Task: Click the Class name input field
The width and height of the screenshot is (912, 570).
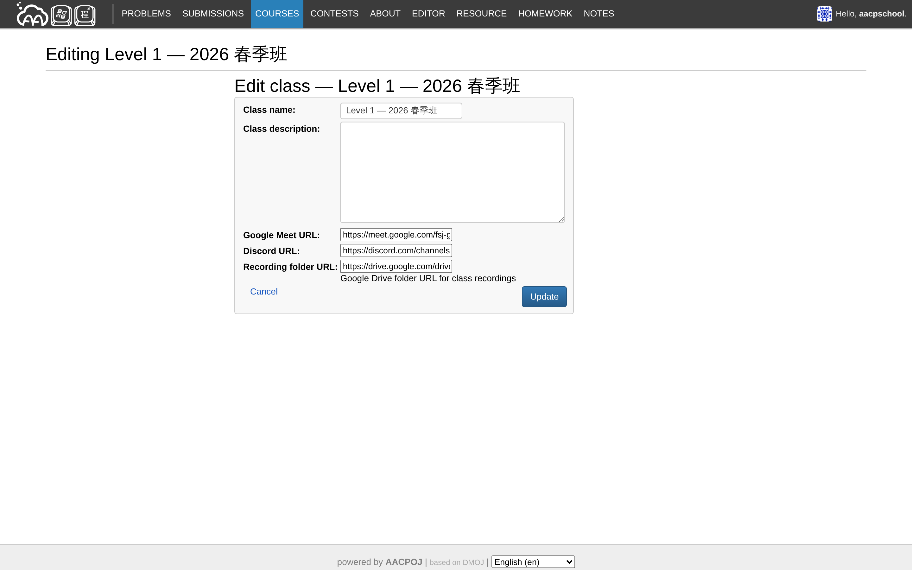Action: point(401,111)
